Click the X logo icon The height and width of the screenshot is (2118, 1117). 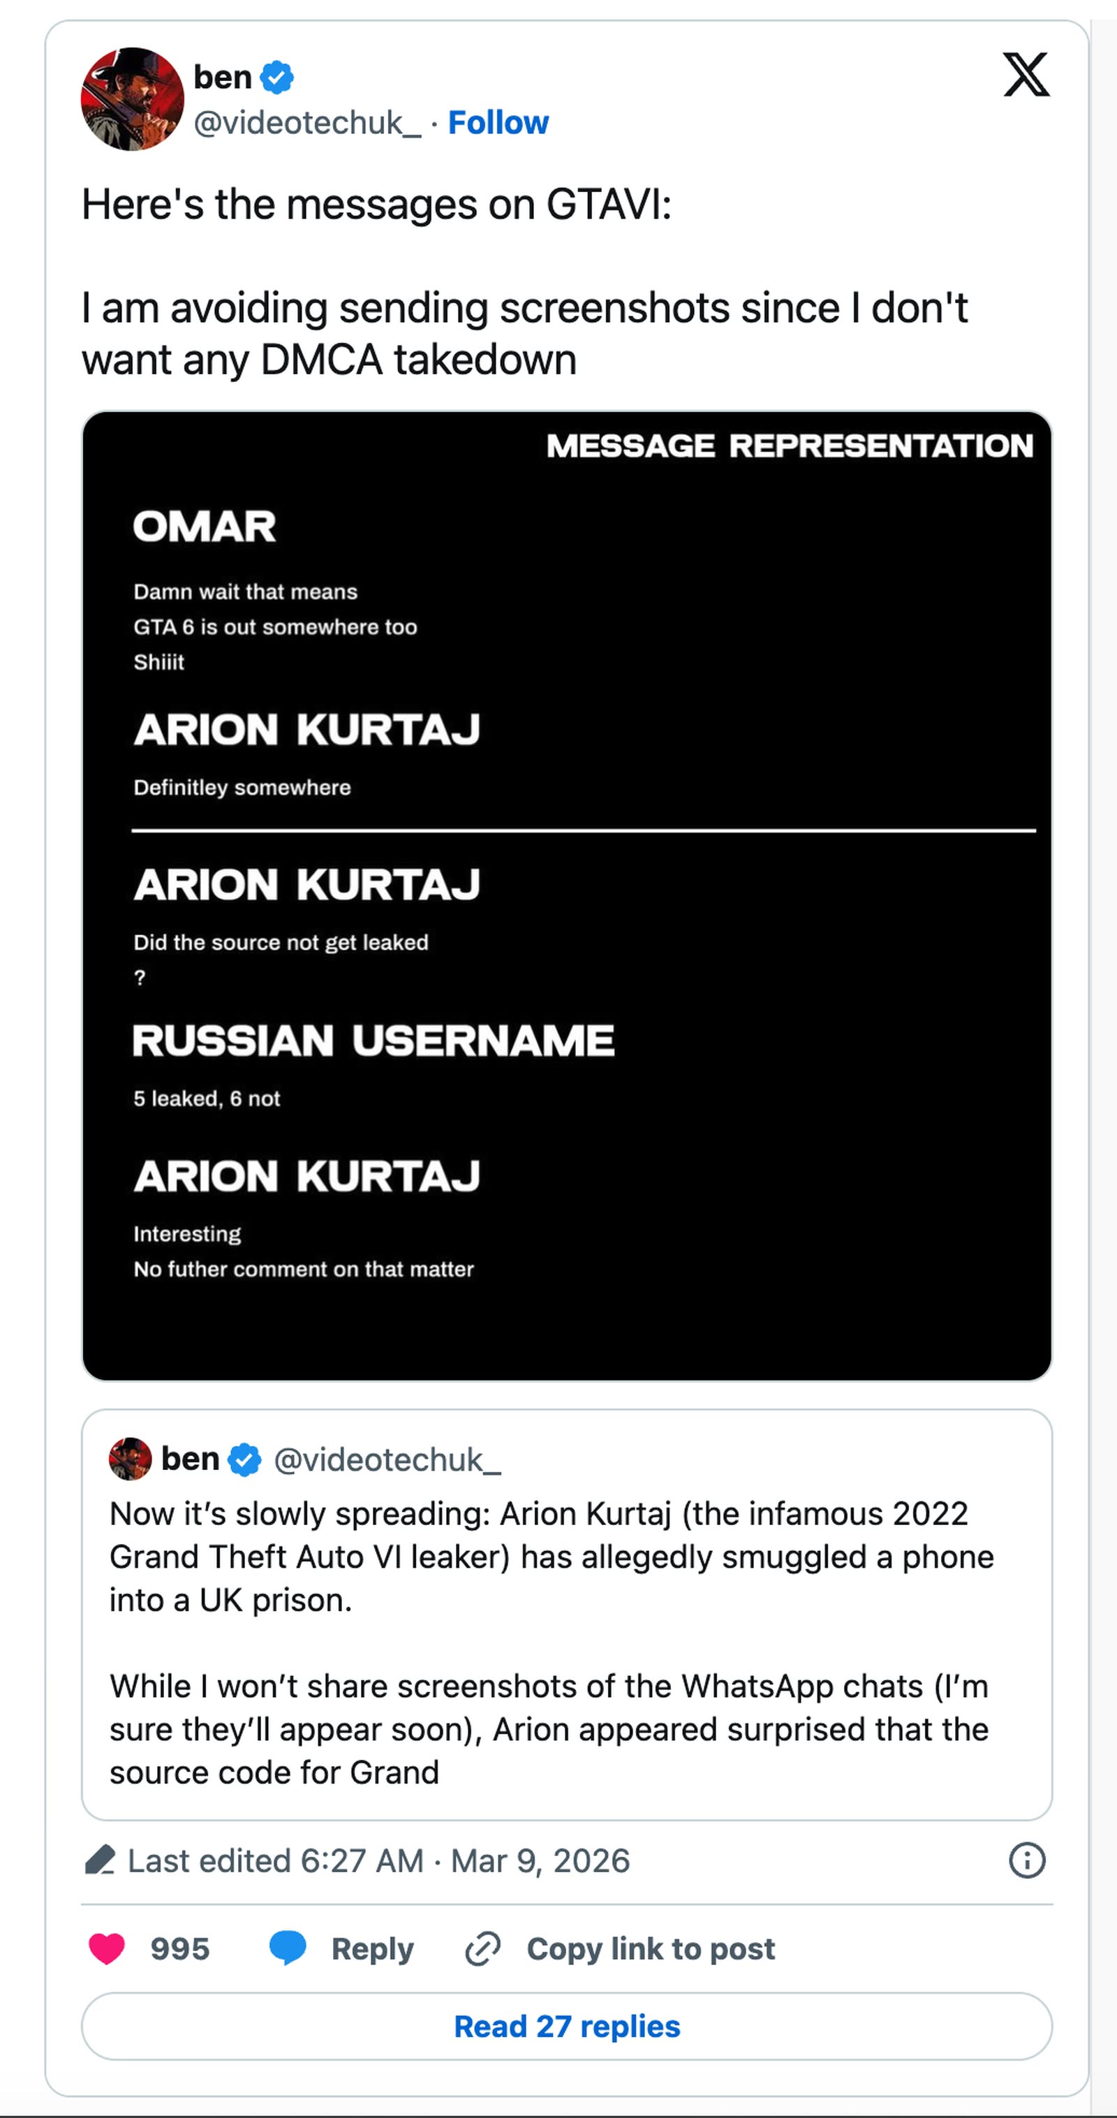pyautogui.click(x=1026, y=75)
